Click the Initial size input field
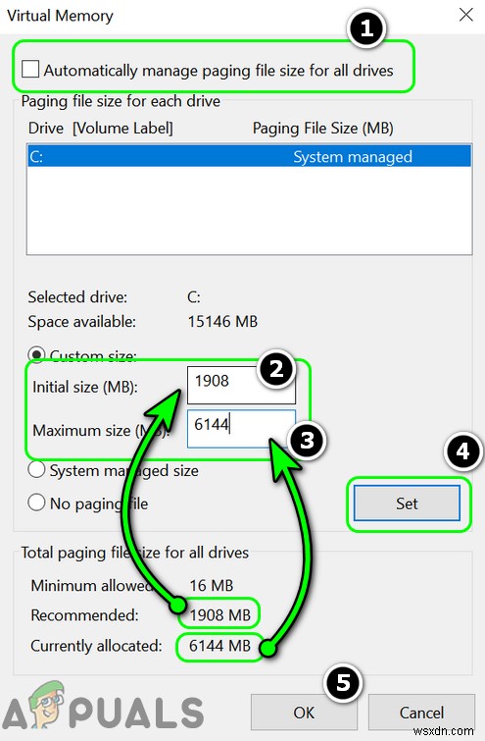The width and height of the screenshot is (485, 741). click(x=242, y=385)
